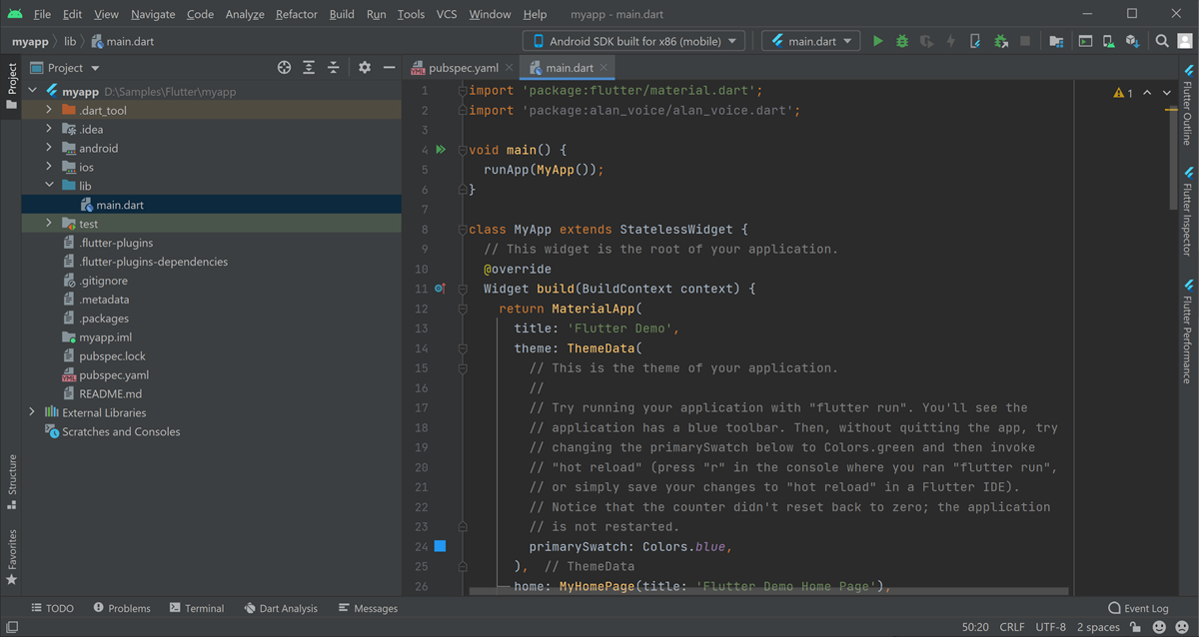Open Project panel gear settings

coord(365,68)
